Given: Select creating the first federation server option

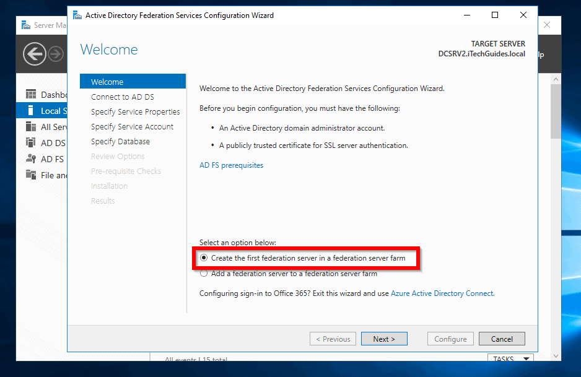Looking at the screenshot, I should click(x=204, y=258).
